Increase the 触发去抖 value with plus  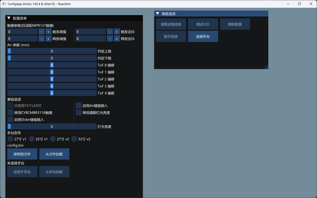point(117,32)
